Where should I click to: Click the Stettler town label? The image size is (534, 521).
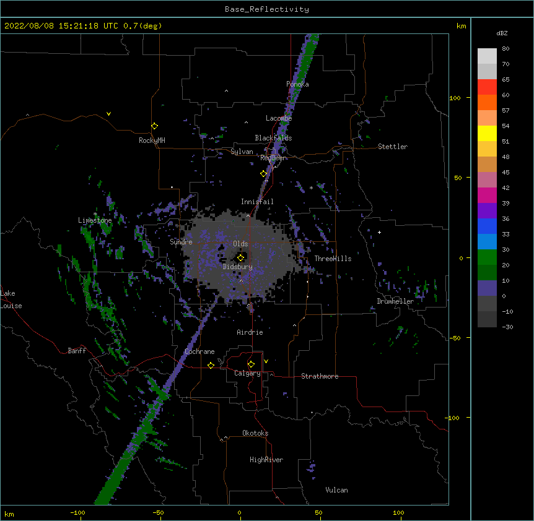(x=393, y=147)
